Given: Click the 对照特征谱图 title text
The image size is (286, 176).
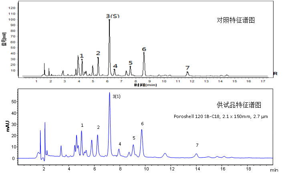Looking at the screenshot, I should tap(236, 20).
